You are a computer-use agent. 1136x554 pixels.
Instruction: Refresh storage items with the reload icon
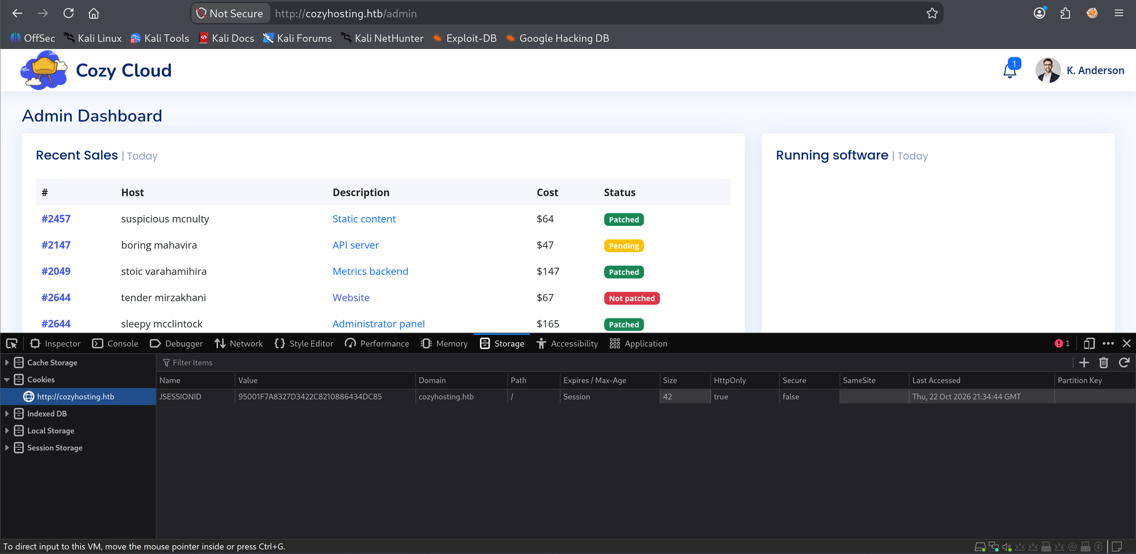pyautogui.click(x=1124, y=362)
